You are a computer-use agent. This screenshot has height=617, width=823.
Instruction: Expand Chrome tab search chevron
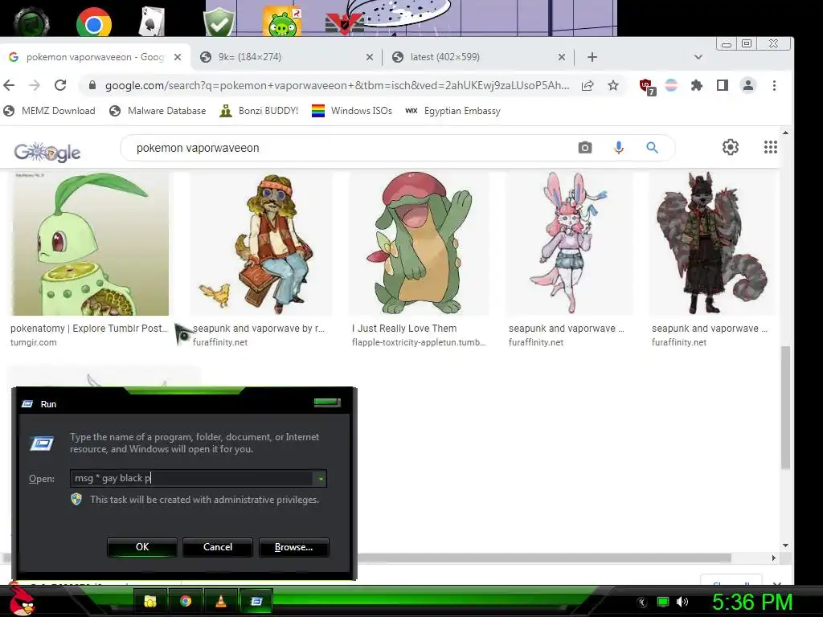tap(698, 57)
